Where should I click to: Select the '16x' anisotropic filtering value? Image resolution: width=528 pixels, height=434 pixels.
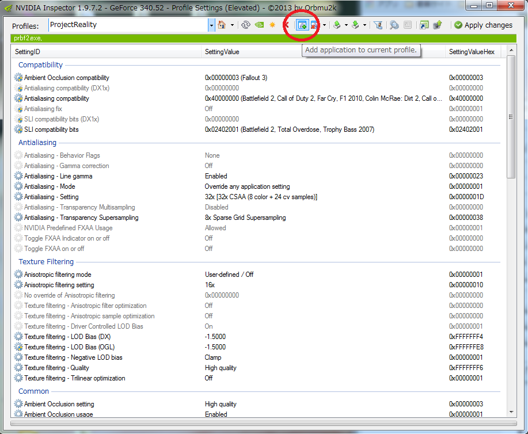click(x=210, y=285)
